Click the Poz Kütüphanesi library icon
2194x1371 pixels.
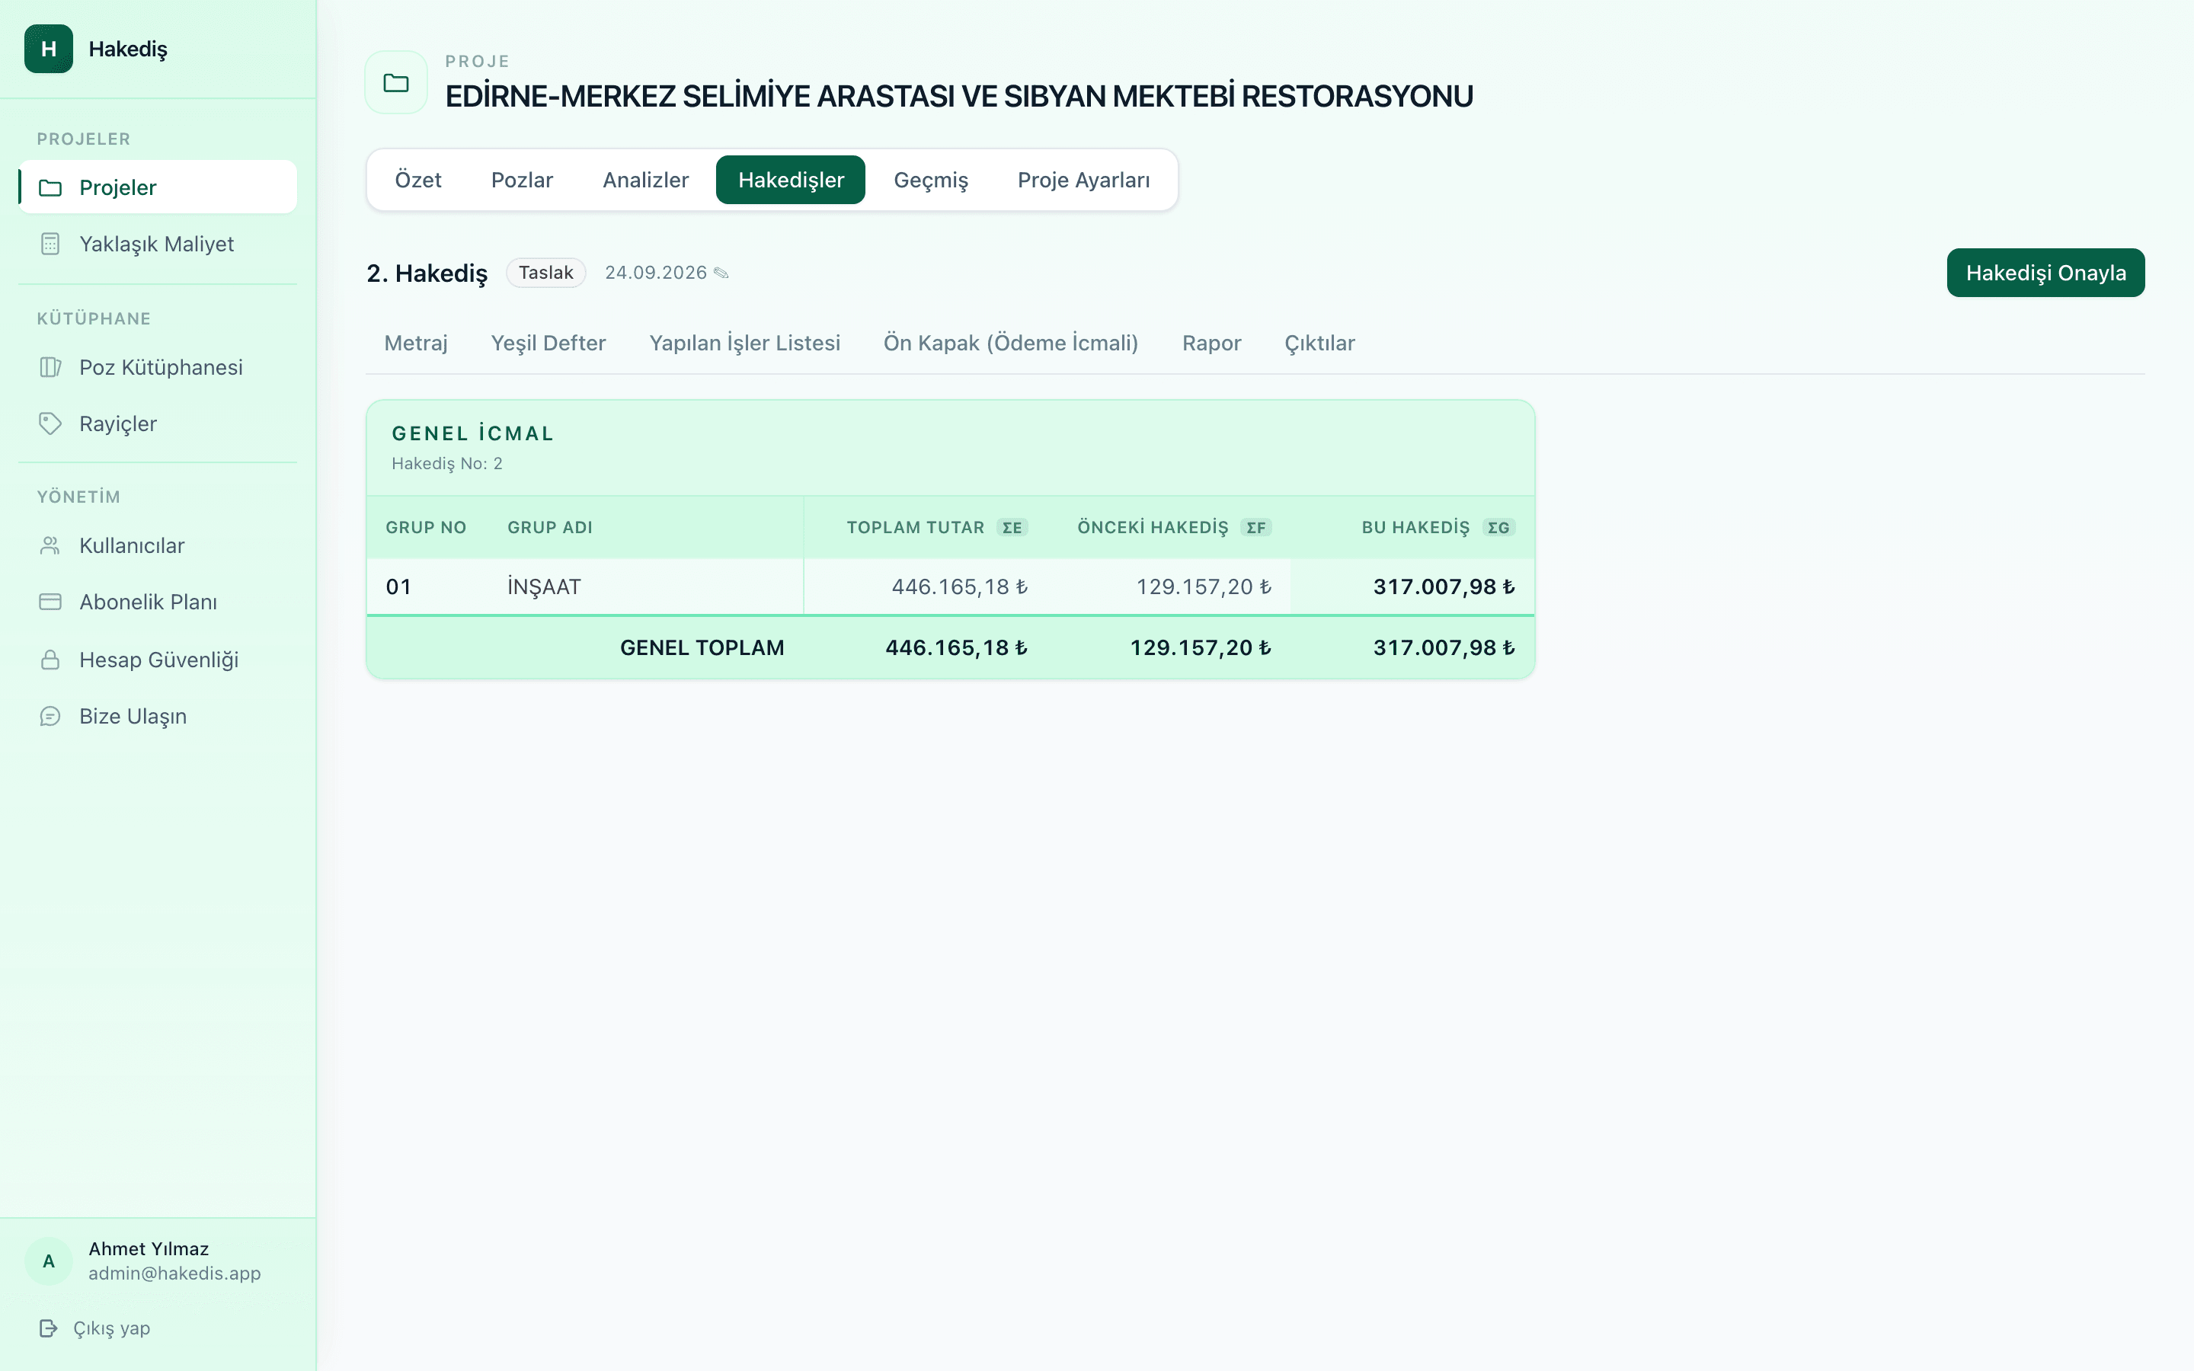[51, 367]
